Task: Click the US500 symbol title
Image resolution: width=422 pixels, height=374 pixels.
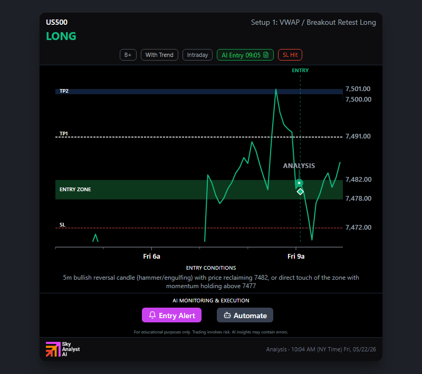Action: click(56, 22)
